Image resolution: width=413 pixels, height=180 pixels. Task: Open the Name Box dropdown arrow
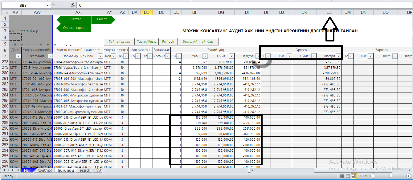point(47,5)
